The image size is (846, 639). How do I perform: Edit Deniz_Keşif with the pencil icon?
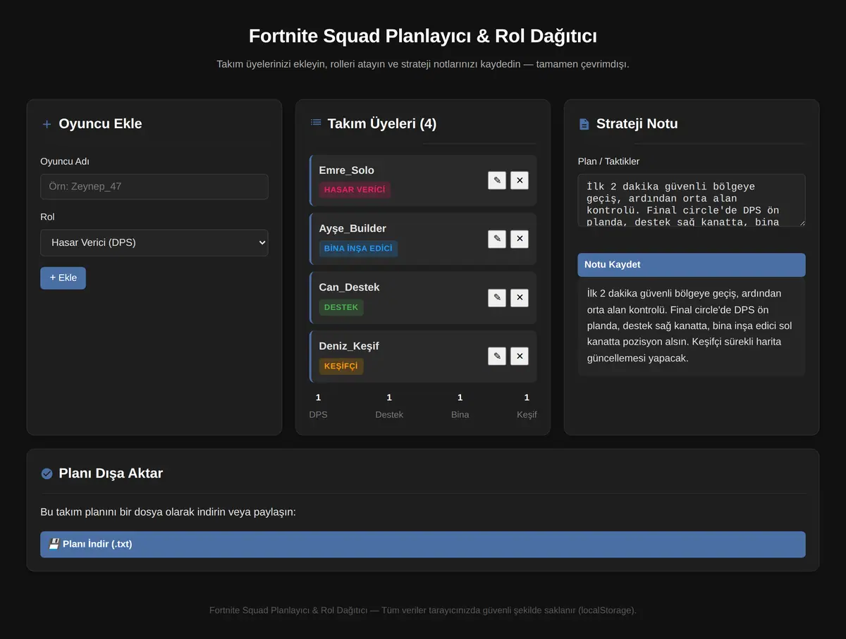497,356
